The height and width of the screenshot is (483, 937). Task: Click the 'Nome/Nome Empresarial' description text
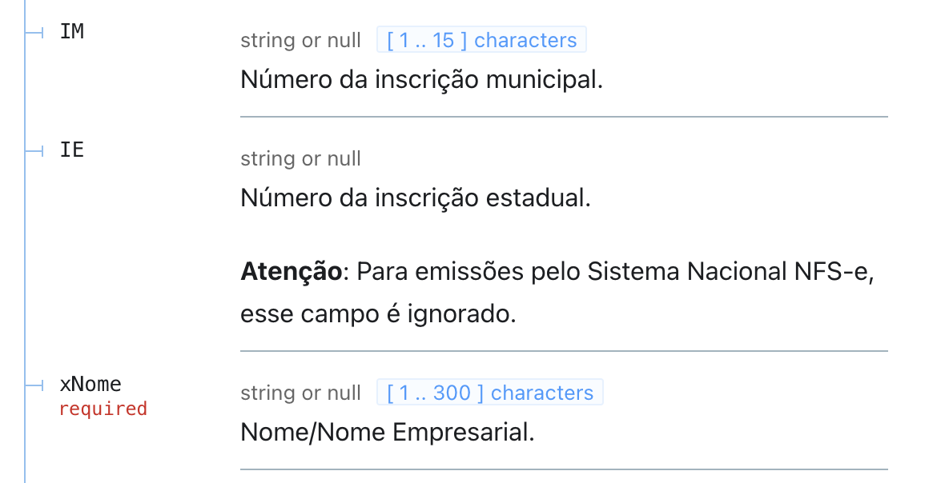tap(388, 433)
